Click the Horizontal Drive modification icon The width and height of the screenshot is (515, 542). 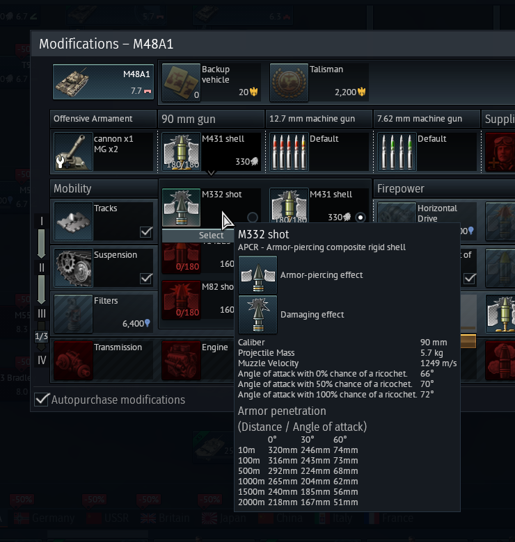(397, 213)
